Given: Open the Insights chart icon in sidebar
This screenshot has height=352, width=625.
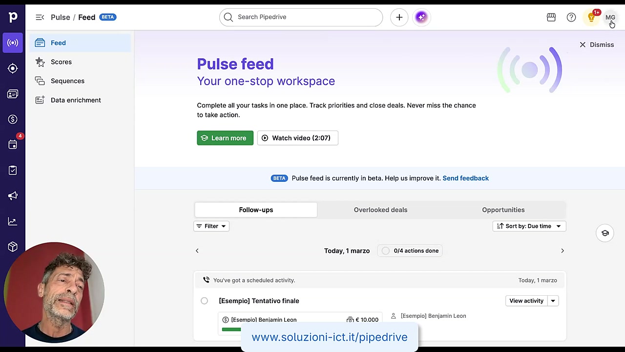Looking at the screenshot, I should point(13,221).
